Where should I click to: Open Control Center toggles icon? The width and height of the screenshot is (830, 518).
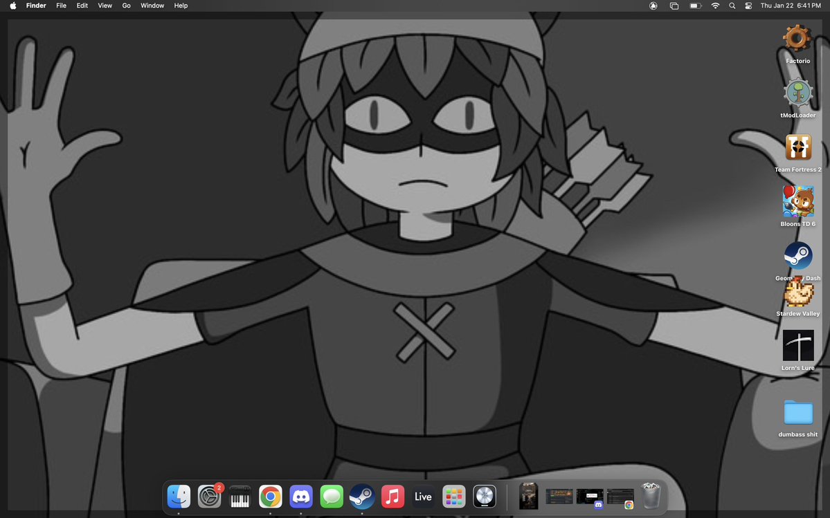748,6
